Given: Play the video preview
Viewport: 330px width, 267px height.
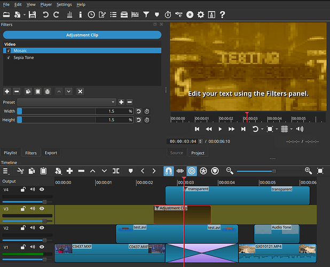Looking at the screenshot, I should click(220, 129).
